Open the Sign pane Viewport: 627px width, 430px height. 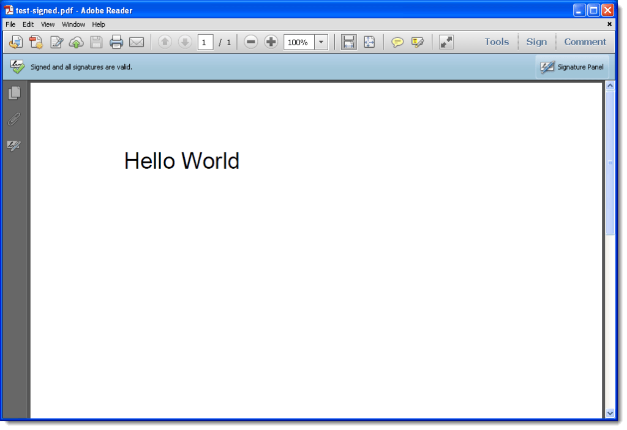536,42
